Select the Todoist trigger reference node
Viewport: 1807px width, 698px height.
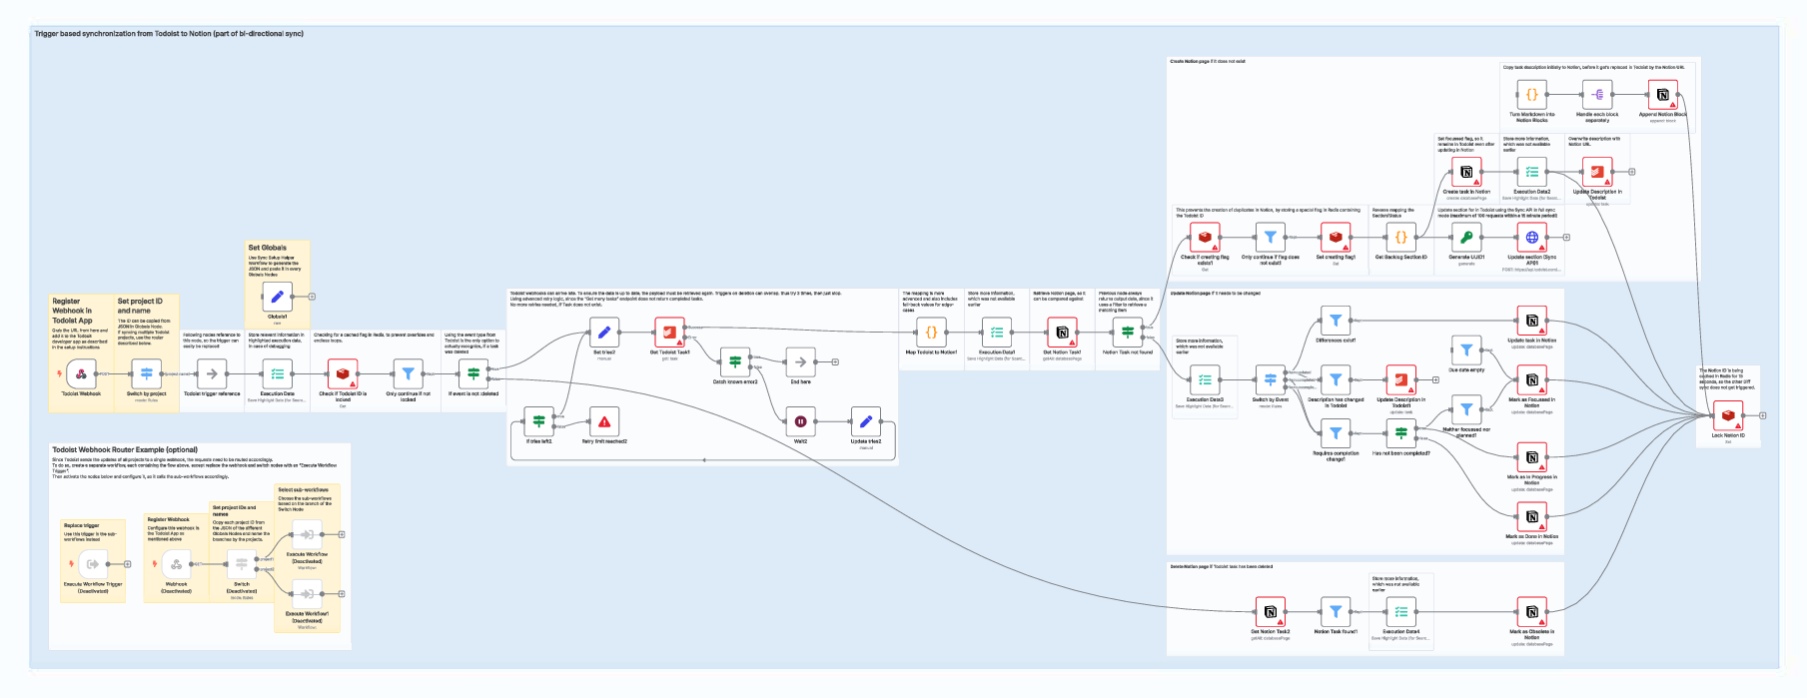coord(212,374)
